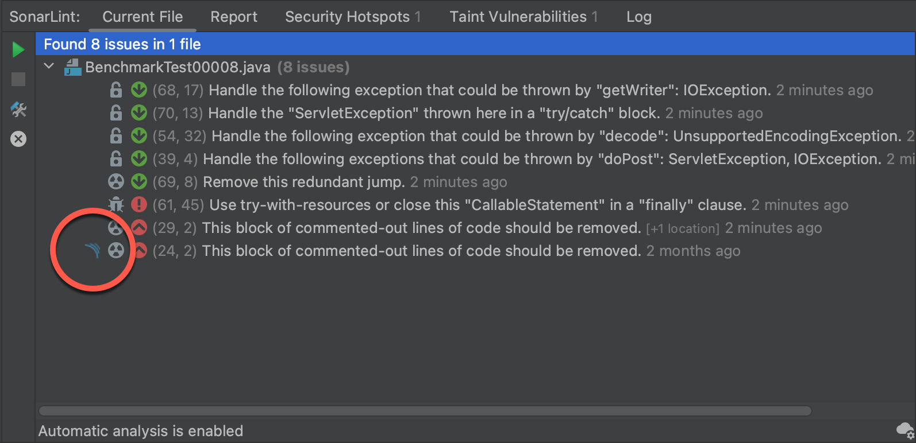Click the biohazard icon on redundant jump issue
Screen dimensions: 916x443
(117, 181)
